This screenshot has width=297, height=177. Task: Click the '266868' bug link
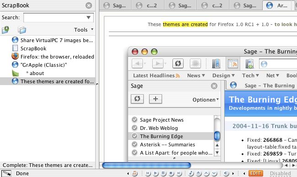coord(273,140)
